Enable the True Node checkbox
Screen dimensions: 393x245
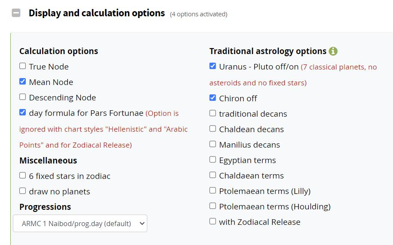pyautogui.click(x=23, y=66)
